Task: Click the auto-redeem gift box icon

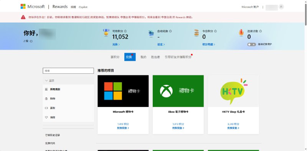Action: click(151, 34)
